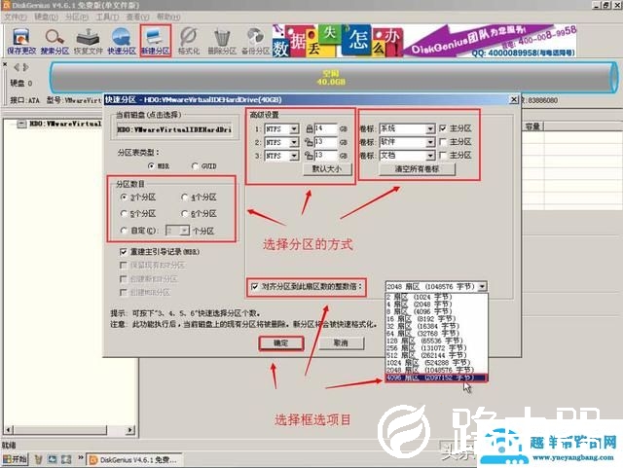
Task: Toggle 主分区 checkbox for 系统 row
Action: pos(443,128)
